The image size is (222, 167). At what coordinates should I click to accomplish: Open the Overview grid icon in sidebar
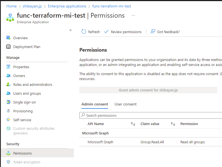8,38
